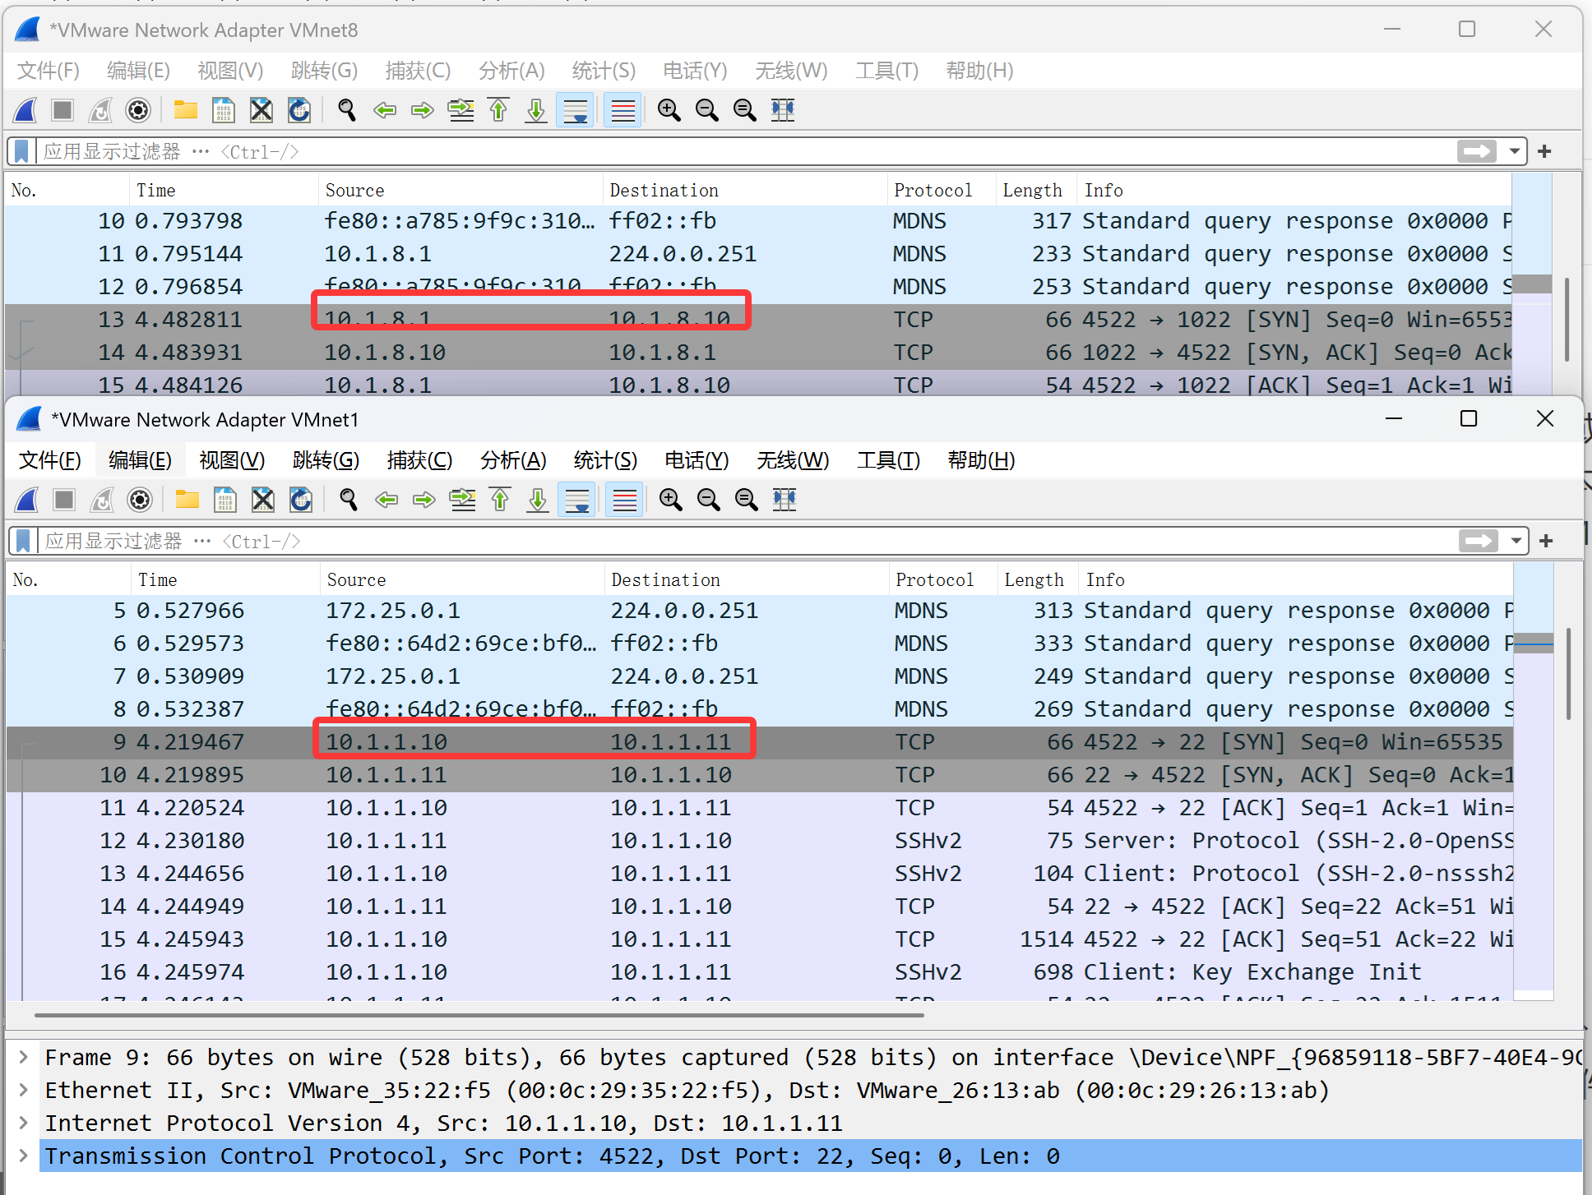Click VMnet1 packet list vertical scrollbar
Screen dimensions: 1592x1195
[1567, 674]
